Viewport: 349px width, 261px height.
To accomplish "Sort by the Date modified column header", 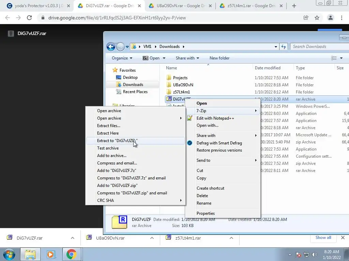I will click(x=273, y=68).
